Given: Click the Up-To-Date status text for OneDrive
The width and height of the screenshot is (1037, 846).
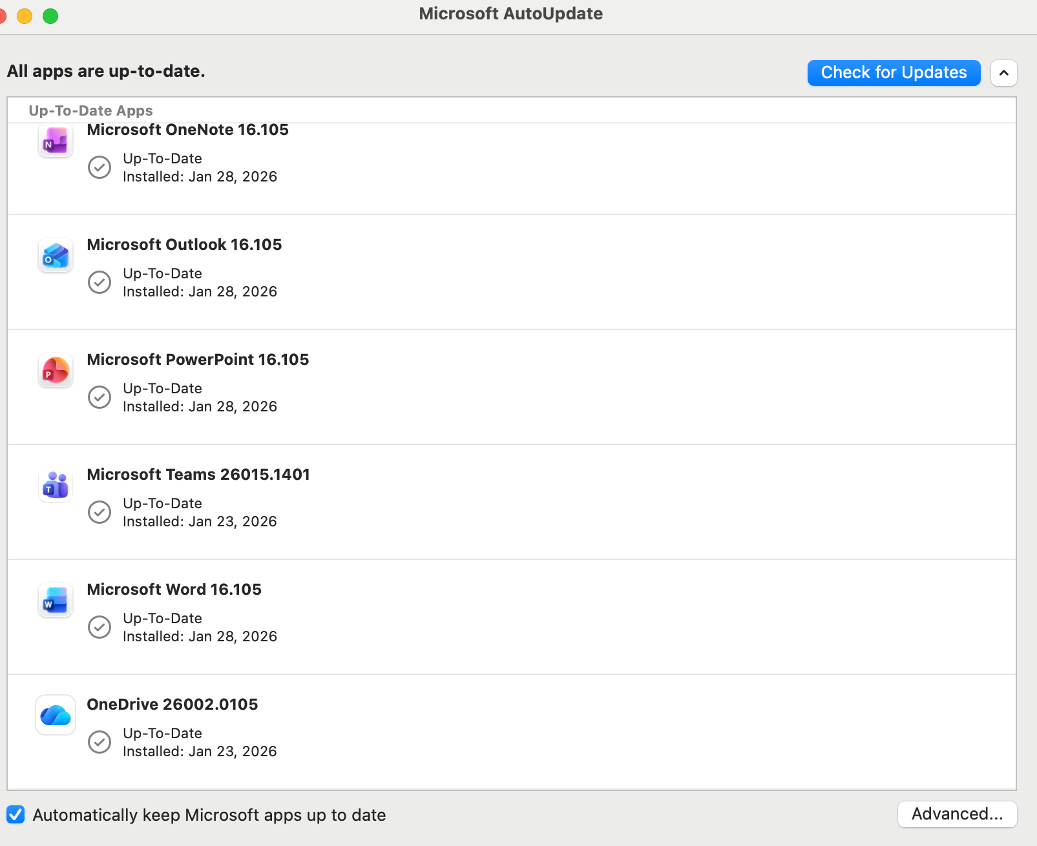Looking at the screenshot, I should point(163,734).
